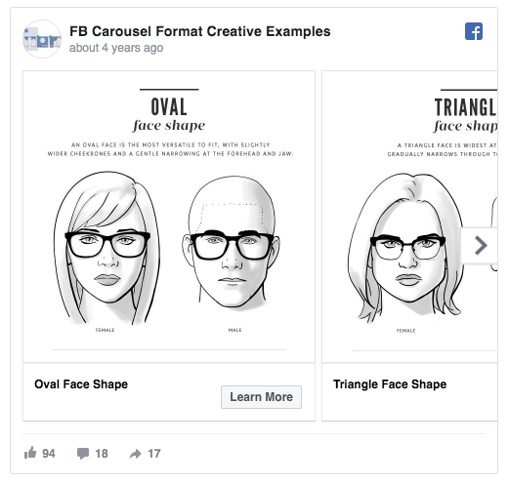Click the Learn More button
This screenshot has width=509, height=483.
pos(261,397)
